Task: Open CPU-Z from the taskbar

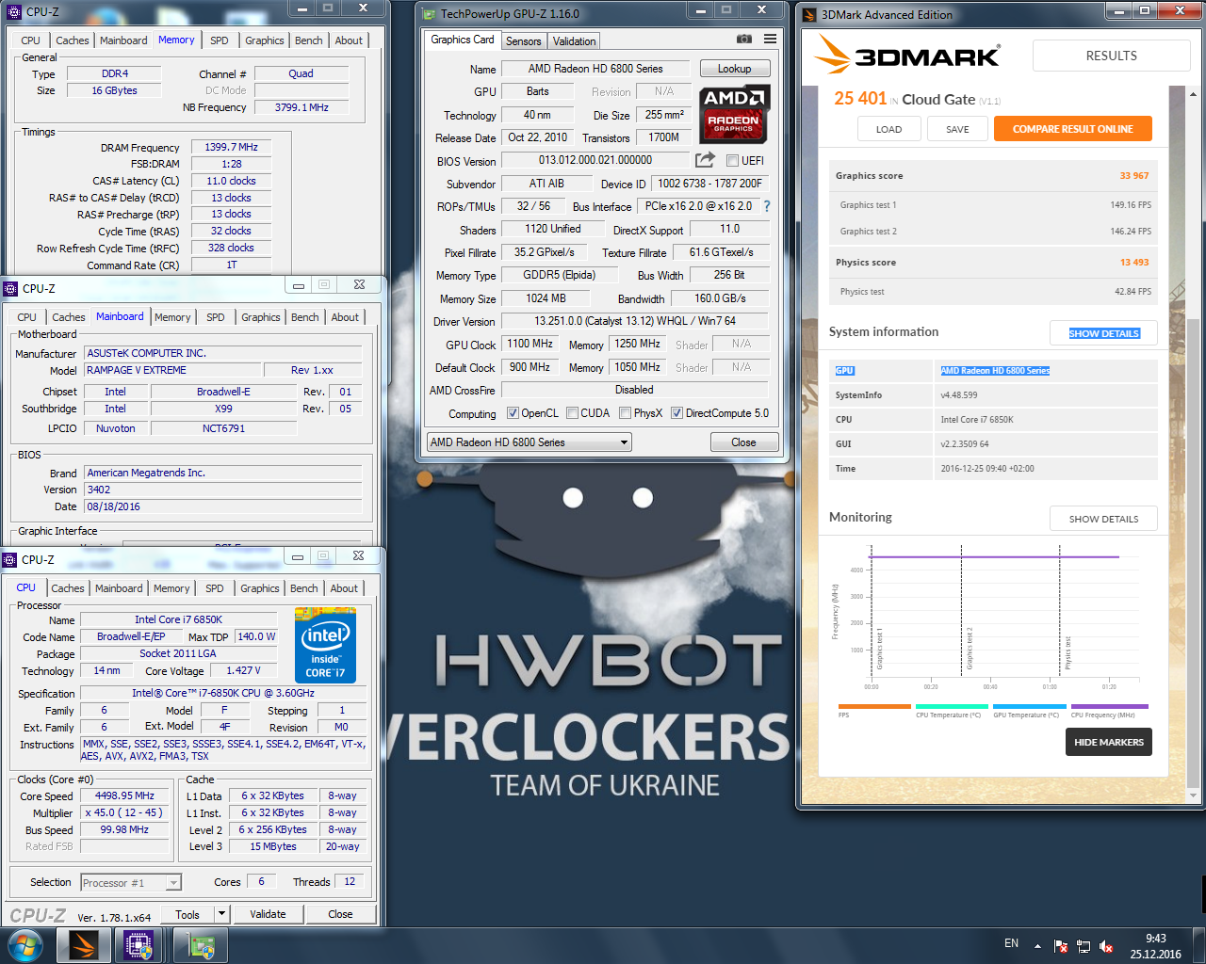Action: pyautogui.click(x=139, y=945)
